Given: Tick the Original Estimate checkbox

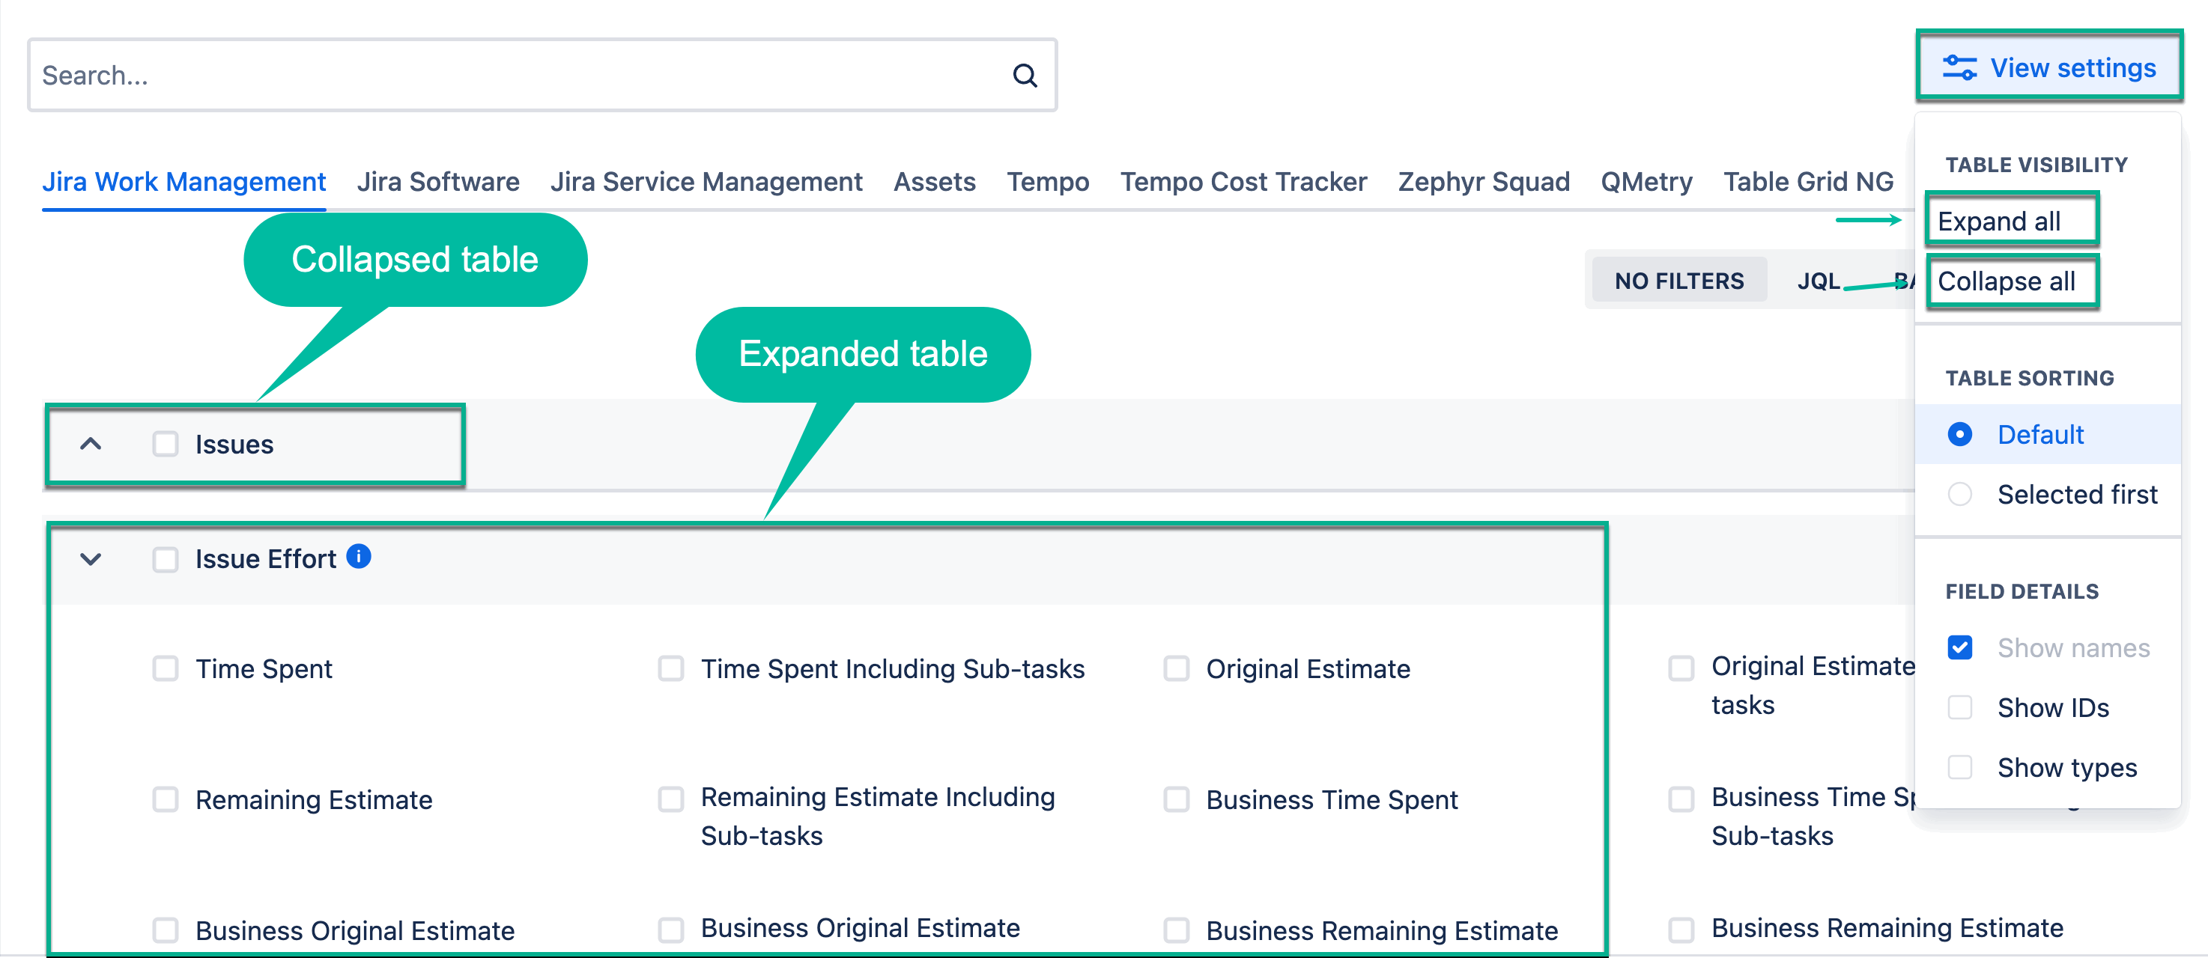Looking at the screenshot, I should (1176, 668).
